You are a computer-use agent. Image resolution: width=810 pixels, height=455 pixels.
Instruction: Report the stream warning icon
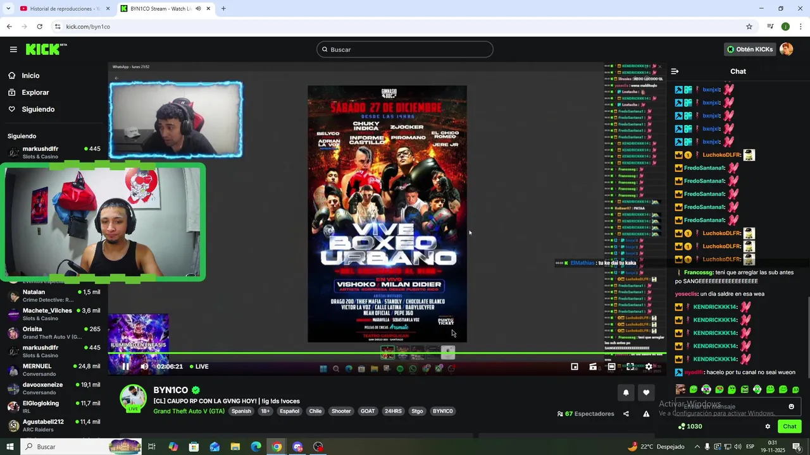pyautogui.click(x=646, y=414)
